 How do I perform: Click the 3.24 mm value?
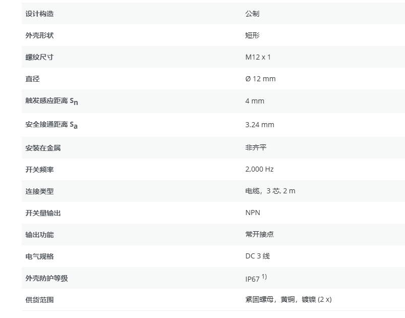point(259,125)
